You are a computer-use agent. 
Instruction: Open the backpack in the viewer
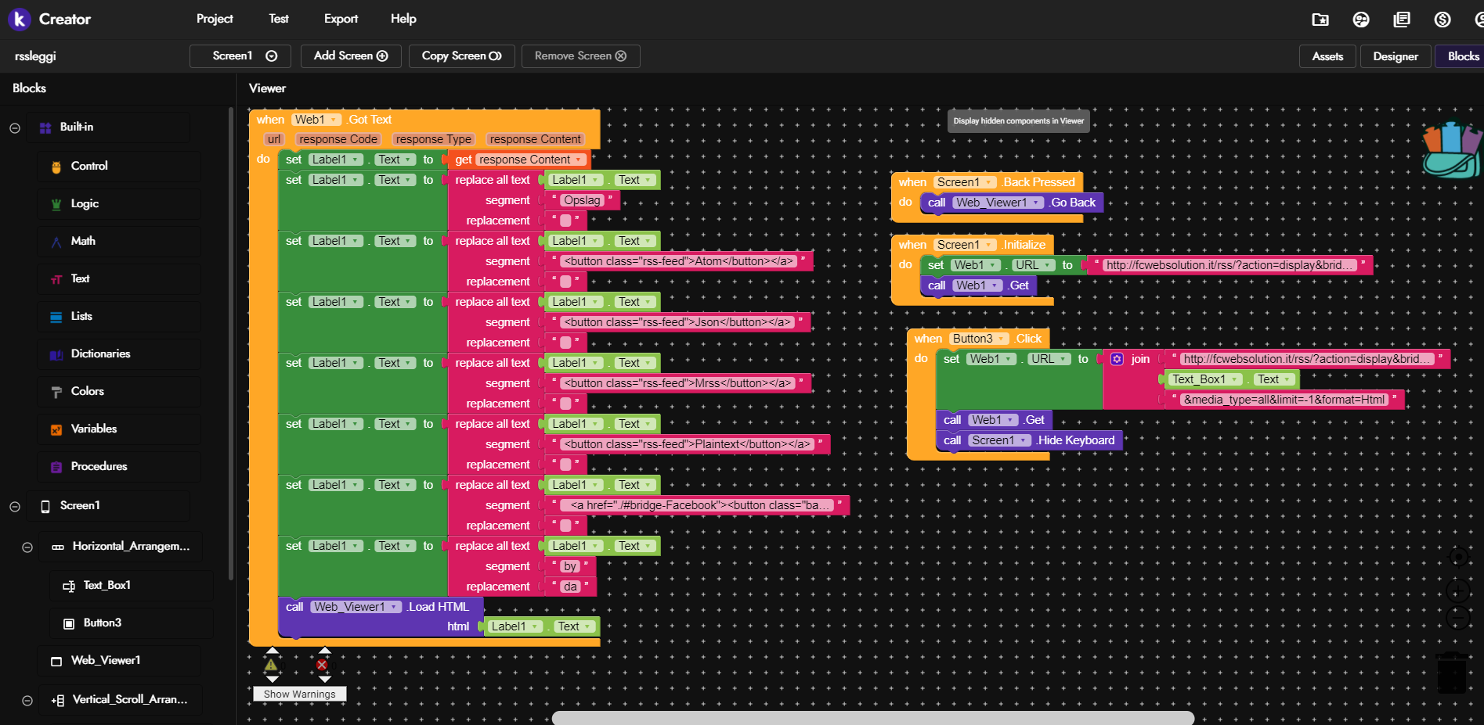[1452, 150]
